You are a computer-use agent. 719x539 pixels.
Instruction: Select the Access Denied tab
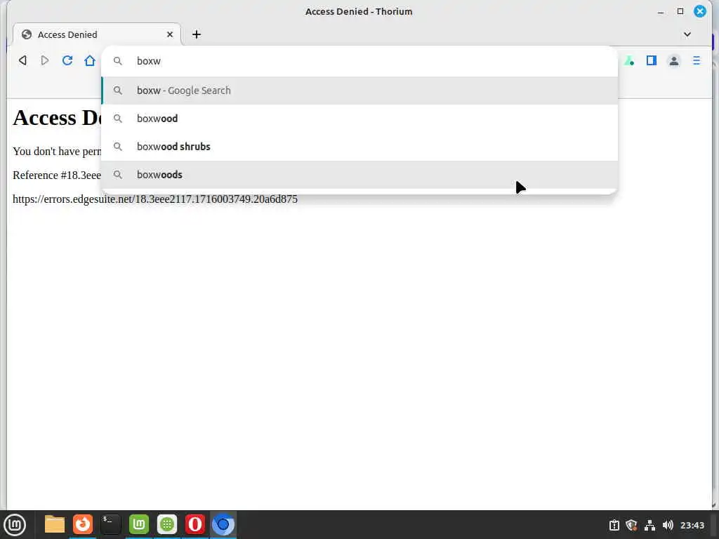[x=97, y=34]
